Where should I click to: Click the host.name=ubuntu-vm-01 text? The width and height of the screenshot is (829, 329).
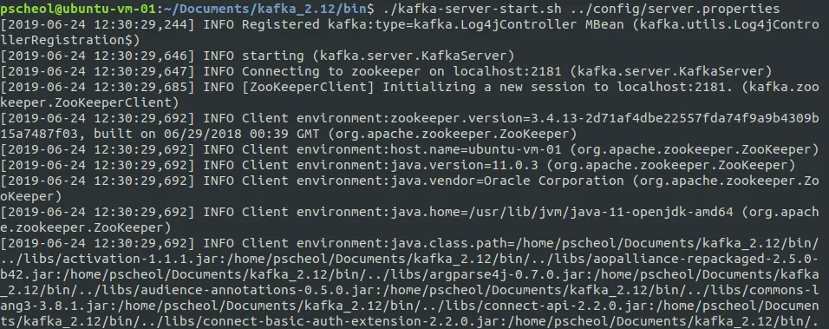[x=476, y=149]
